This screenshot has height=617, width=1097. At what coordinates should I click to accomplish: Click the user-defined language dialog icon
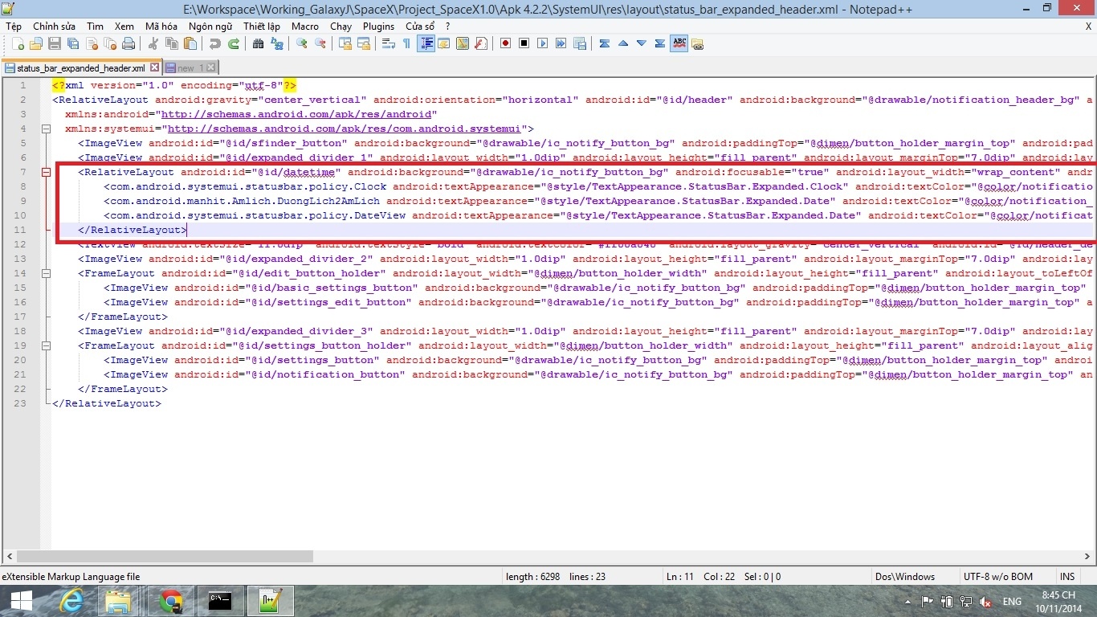point(443,43)
